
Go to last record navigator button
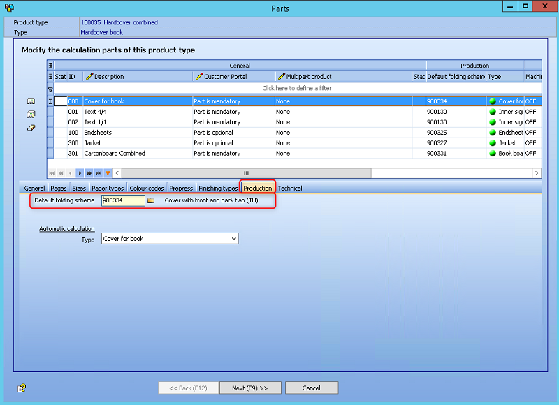click(x=99, y=173)
